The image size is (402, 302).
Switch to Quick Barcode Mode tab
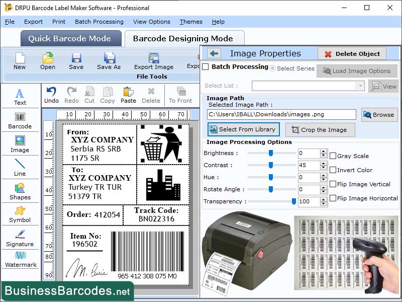70,38
